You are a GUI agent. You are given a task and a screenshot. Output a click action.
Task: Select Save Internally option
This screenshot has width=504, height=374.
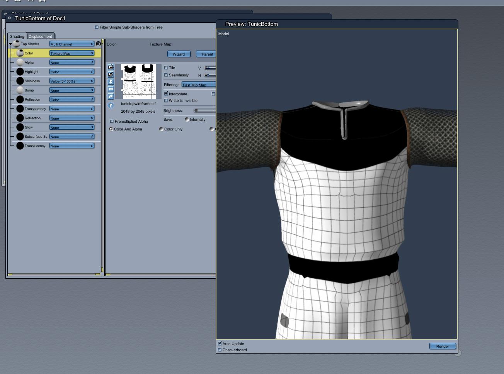click(187, 120)
